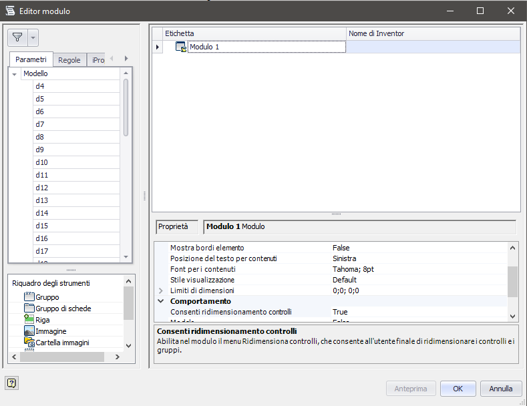Click parameter list scroll up arrow

coord(126,73)
